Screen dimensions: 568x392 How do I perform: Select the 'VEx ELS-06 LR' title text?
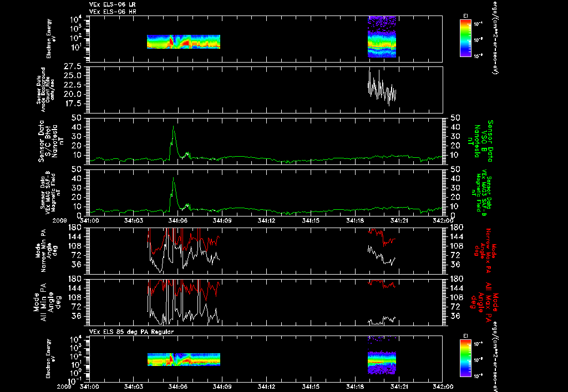[x=113, y=4]
